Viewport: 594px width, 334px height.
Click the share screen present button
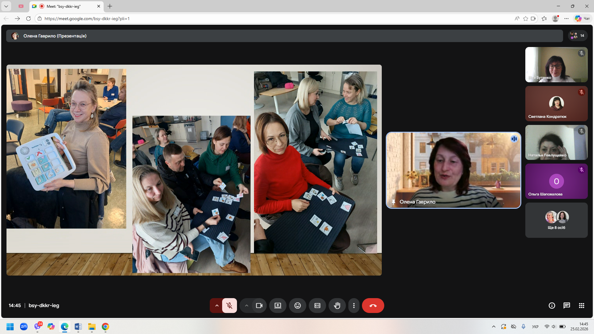(x=278, y=306)
